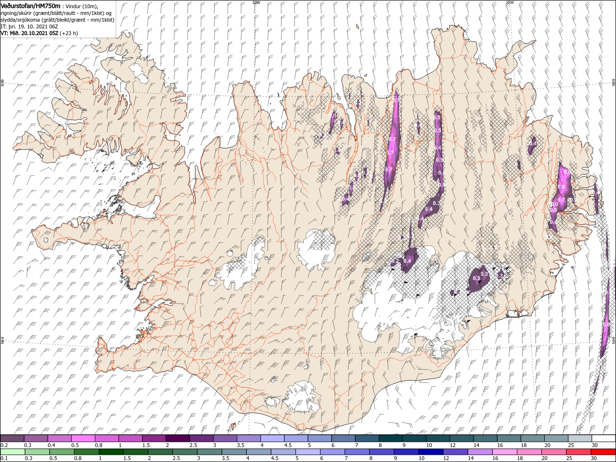
Task: Pick upper legend swatch between 0.8 and 1
Action: 107,438
